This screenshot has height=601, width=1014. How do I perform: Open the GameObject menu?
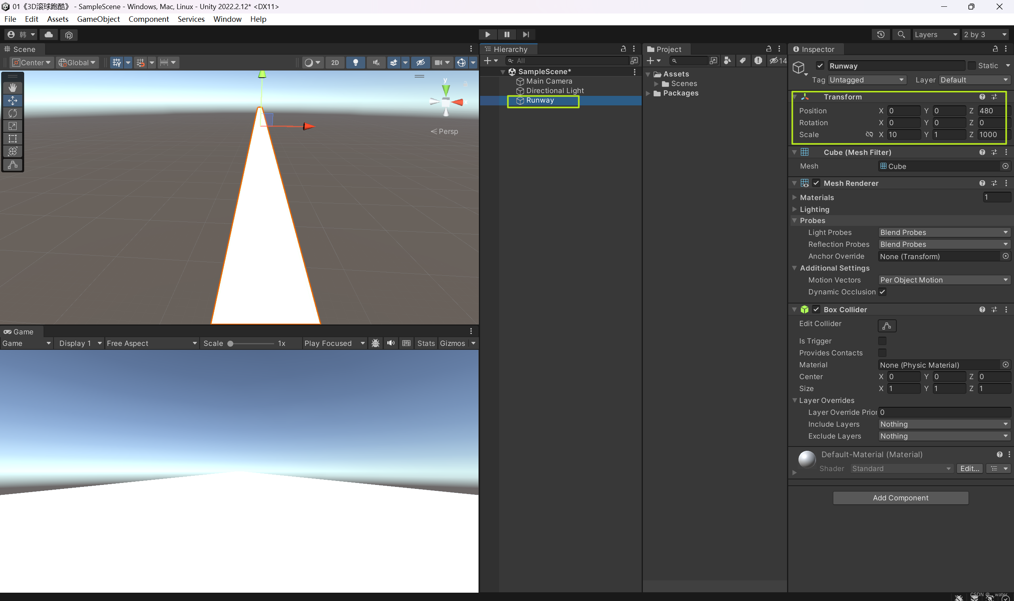[x=98, y=19]
